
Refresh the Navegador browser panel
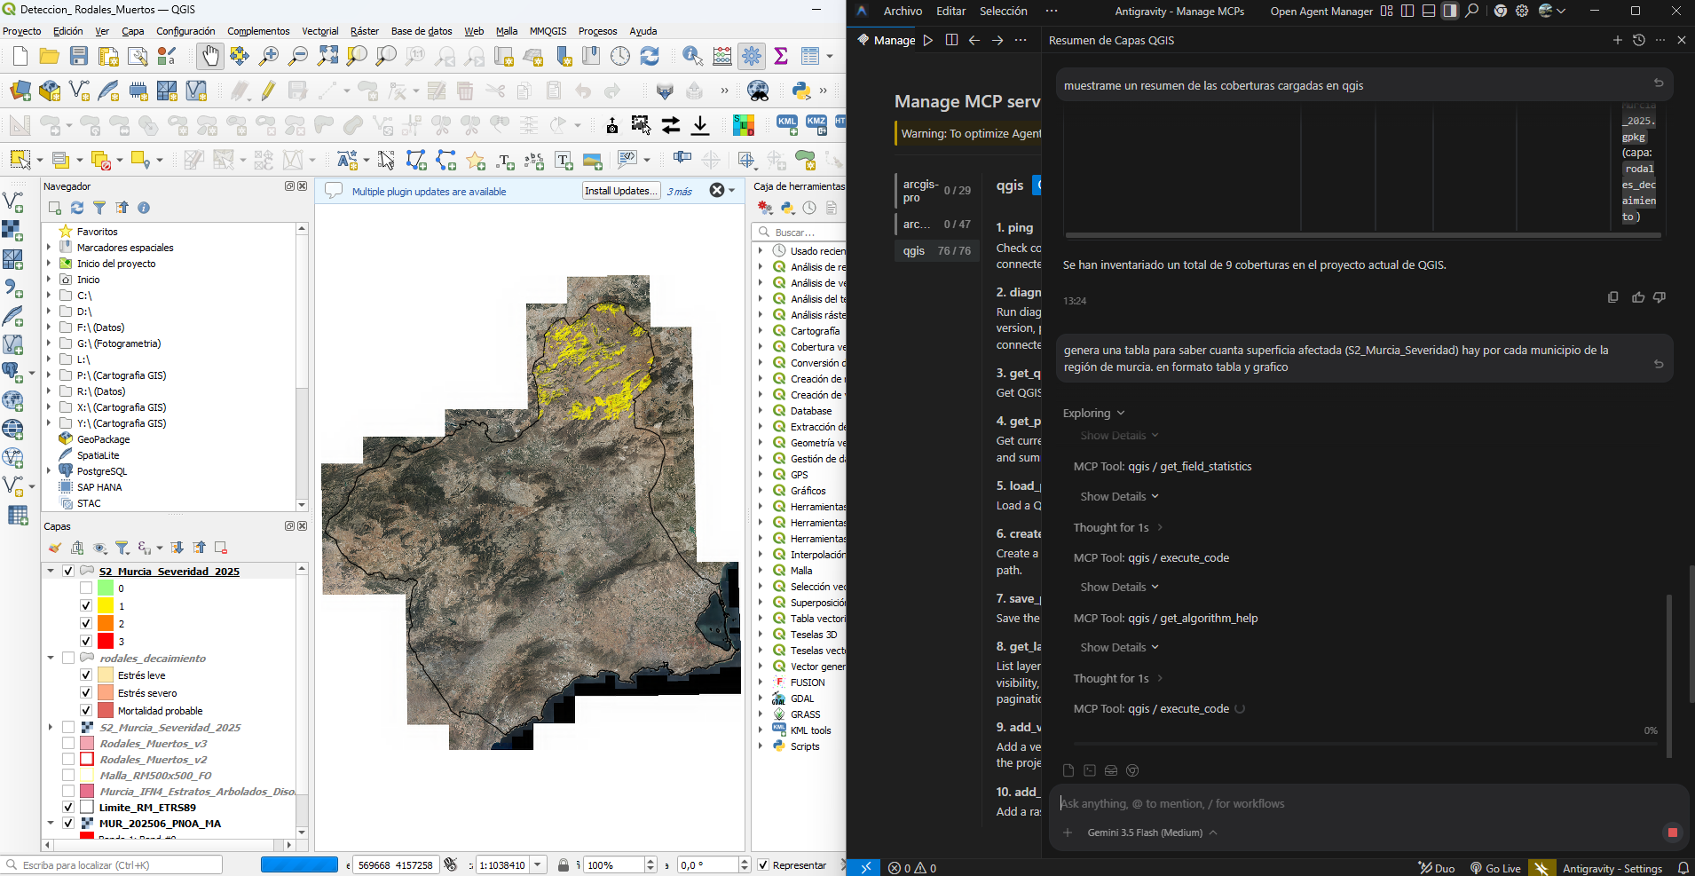click(x=77, y=208)
